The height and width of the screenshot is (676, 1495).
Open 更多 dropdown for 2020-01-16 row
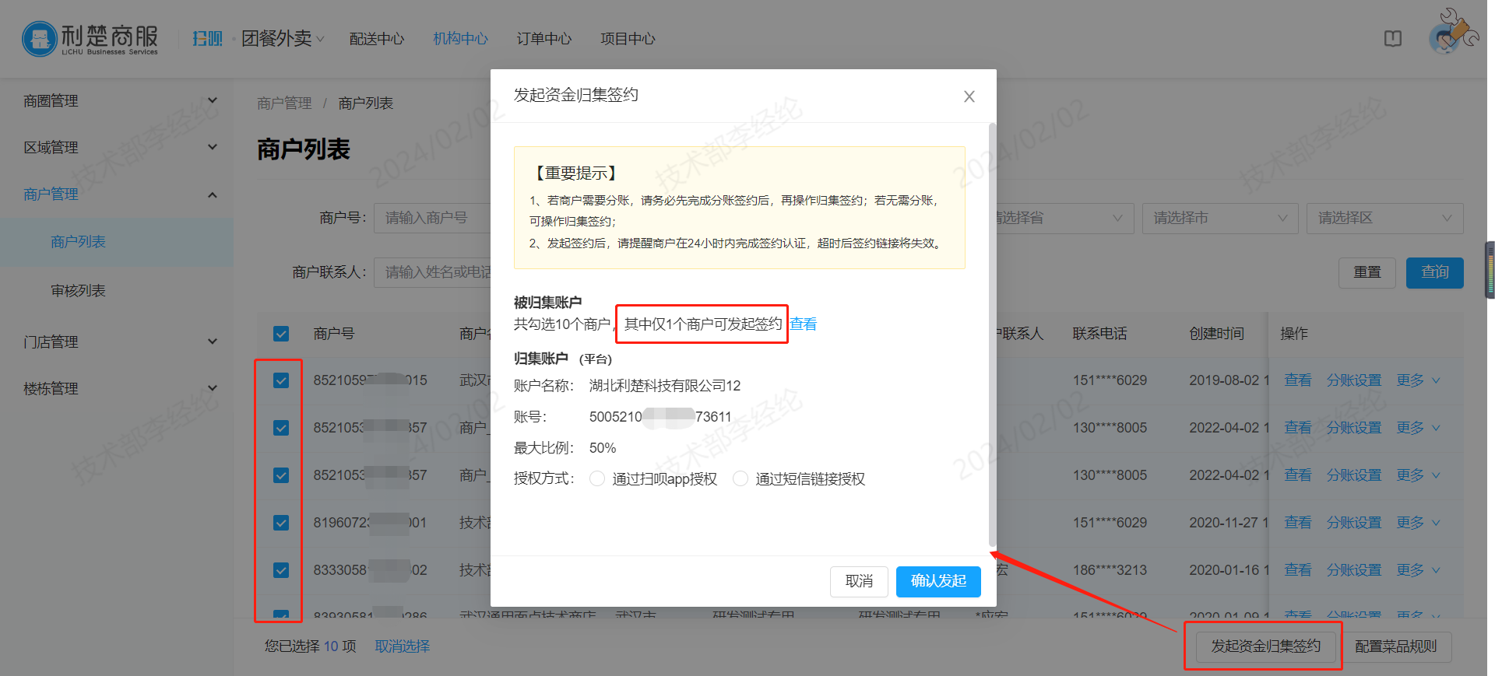click(x=1418, y=570)
